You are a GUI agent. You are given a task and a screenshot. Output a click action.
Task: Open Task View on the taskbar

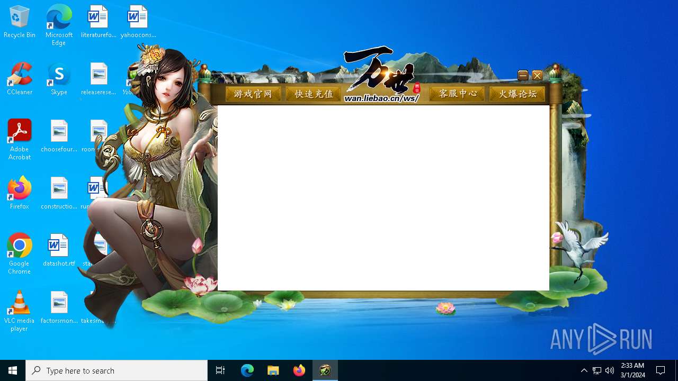coord(220,370)
